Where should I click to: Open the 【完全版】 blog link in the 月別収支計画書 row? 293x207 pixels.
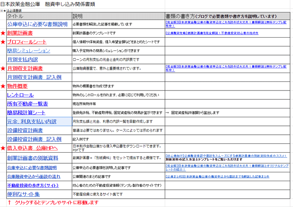pyautogui.click(x=226, y=68)
